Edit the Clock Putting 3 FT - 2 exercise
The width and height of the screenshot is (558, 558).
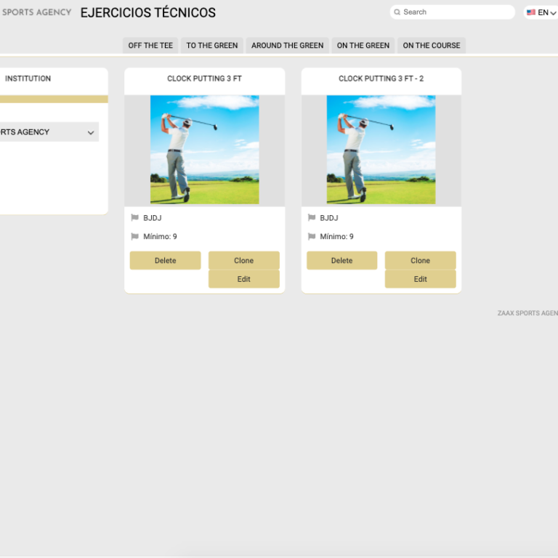[420, 279]
